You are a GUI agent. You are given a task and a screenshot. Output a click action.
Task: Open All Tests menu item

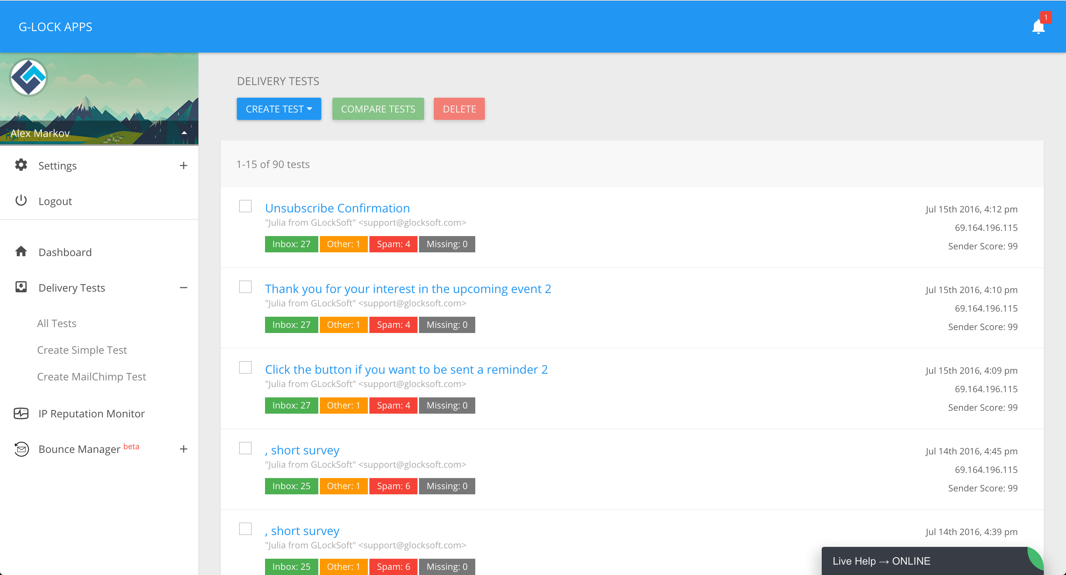click(x=57, y=323)
